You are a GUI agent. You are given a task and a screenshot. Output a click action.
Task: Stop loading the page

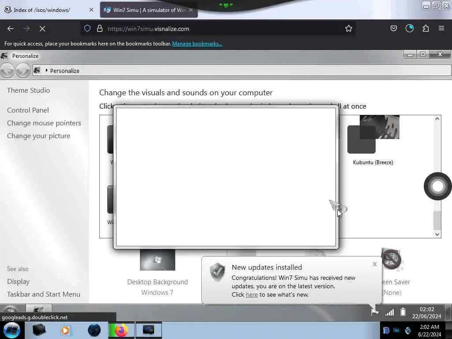42,29
